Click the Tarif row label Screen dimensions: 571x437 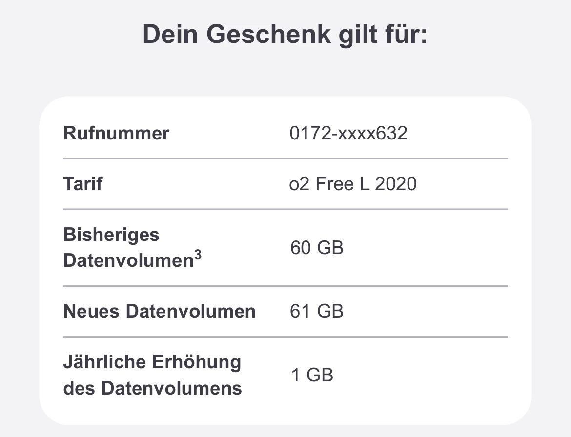(x=83, y=184)
